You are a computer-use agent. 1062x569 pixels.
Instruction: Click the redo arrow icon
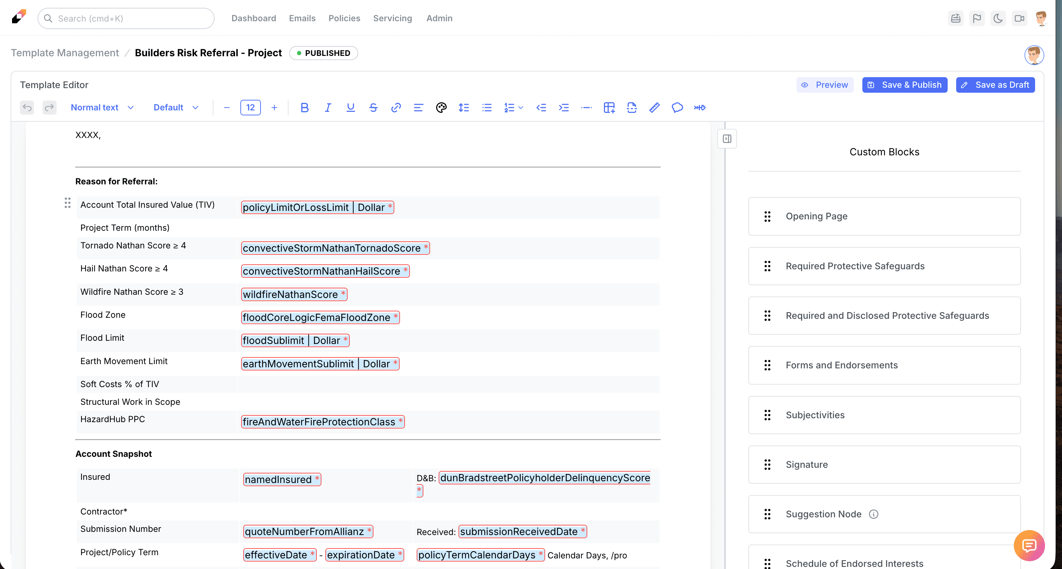point(50,108)
